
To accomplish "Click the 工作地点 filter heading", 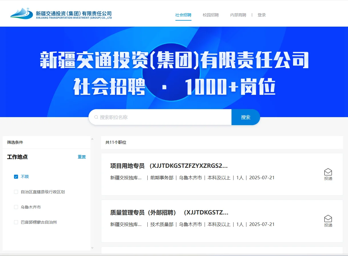I will click(17, 157).
